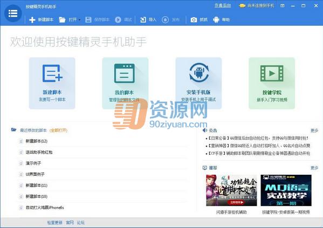The width and height of the screenshot is (323, 228).
Task: Click the 抓抓 camera icon
Action: pyautogui.click(x=194, y=20)
